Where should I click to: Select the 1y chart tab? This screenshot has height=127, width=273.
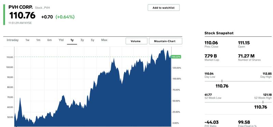(72, 40)
